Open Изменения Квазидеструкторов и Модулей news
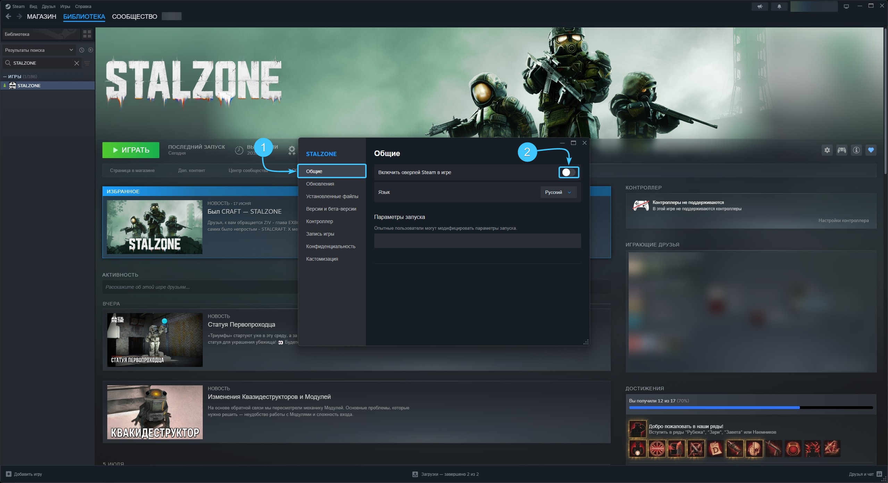This screenshot has height=483, width=888. (x=269, y=397)
